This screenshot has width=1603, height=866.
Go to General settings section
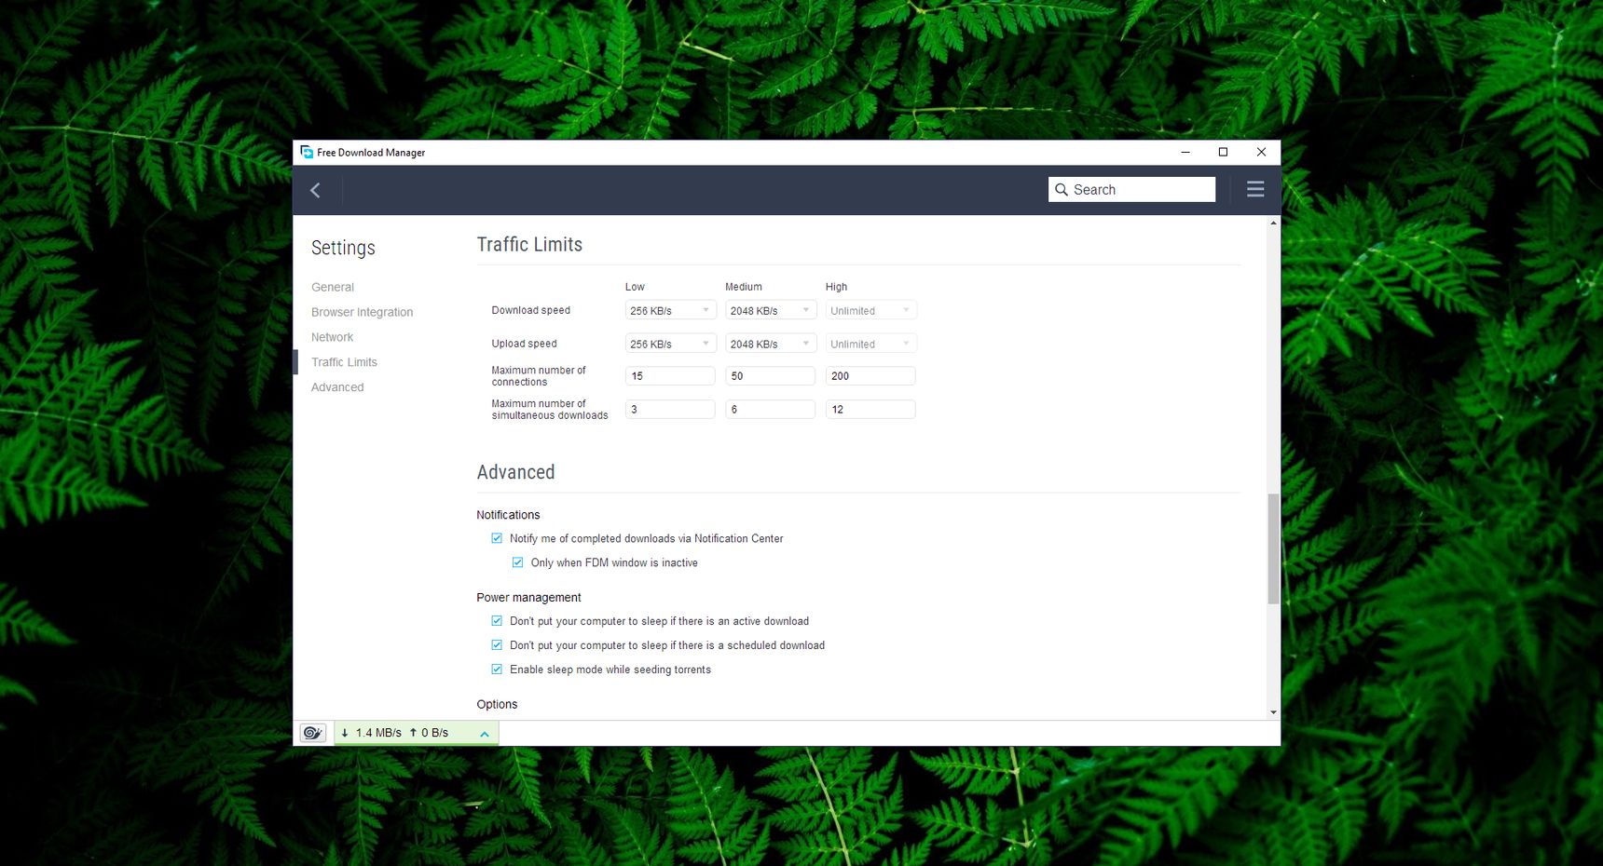(x=333, y=287)
